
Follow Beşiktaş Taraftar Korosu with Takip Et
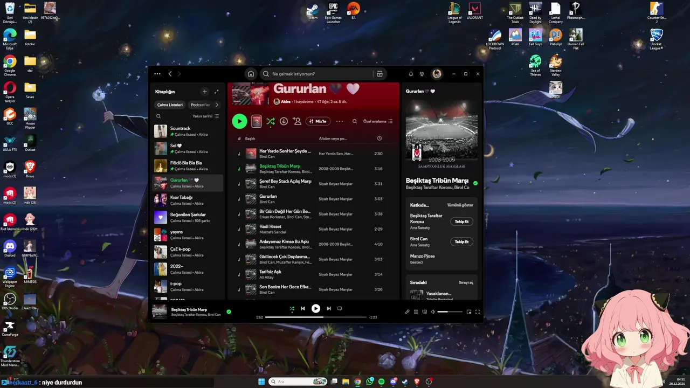pyautogui.click(x=461, y=221)
